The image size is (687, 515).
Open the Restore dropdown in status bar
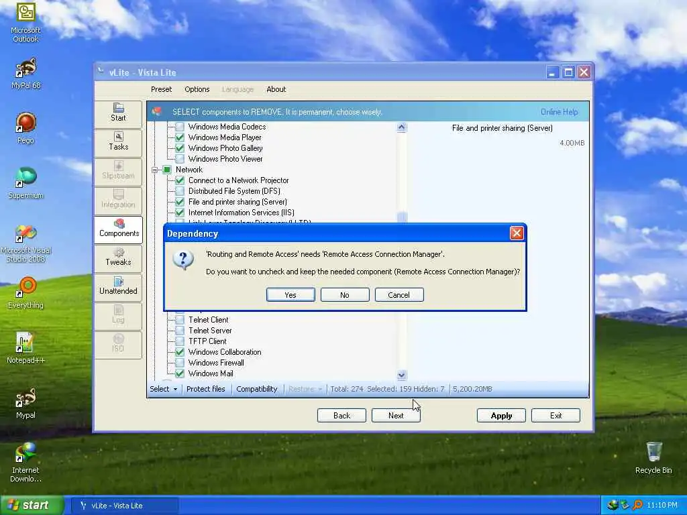(305, 389)
